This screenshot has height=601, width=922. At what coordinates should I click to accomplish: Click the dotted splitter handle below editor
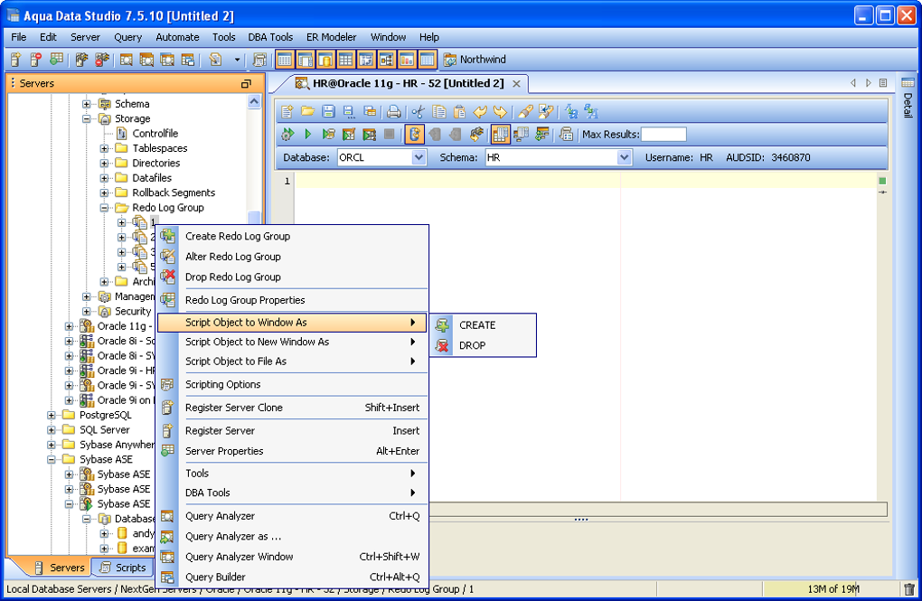coord(581,520)
